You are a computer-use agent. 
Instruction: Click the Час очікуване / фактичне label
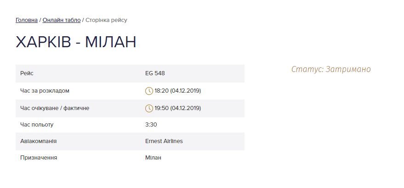click(55, 108)
